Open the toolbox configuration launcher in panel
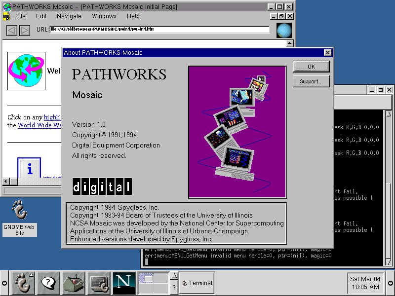 click(74, 283)
